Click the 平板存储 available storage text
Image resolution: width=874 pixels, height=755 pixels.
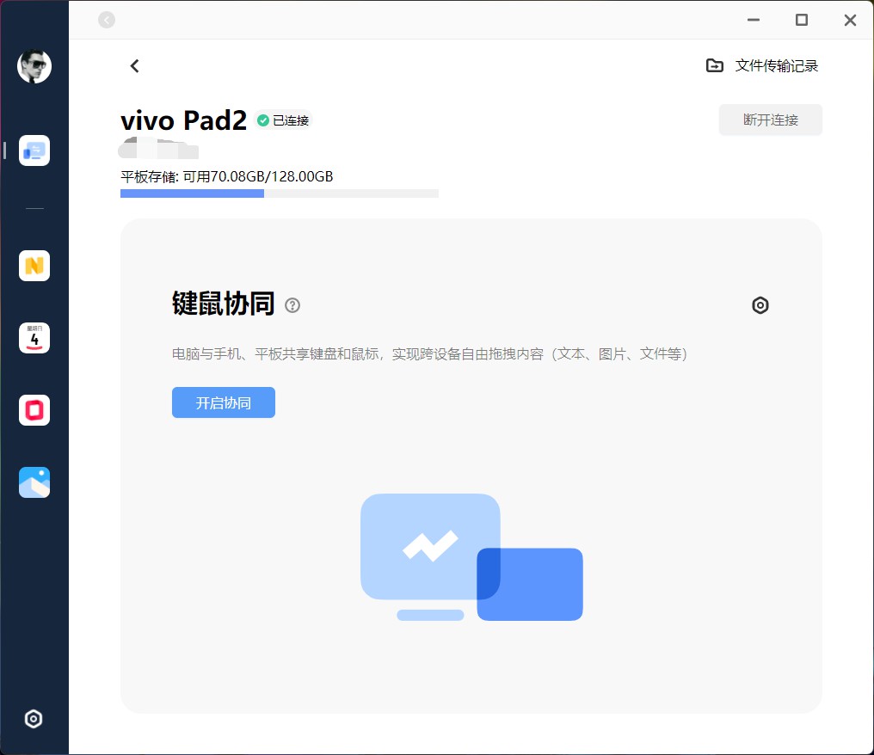[227, 176]
